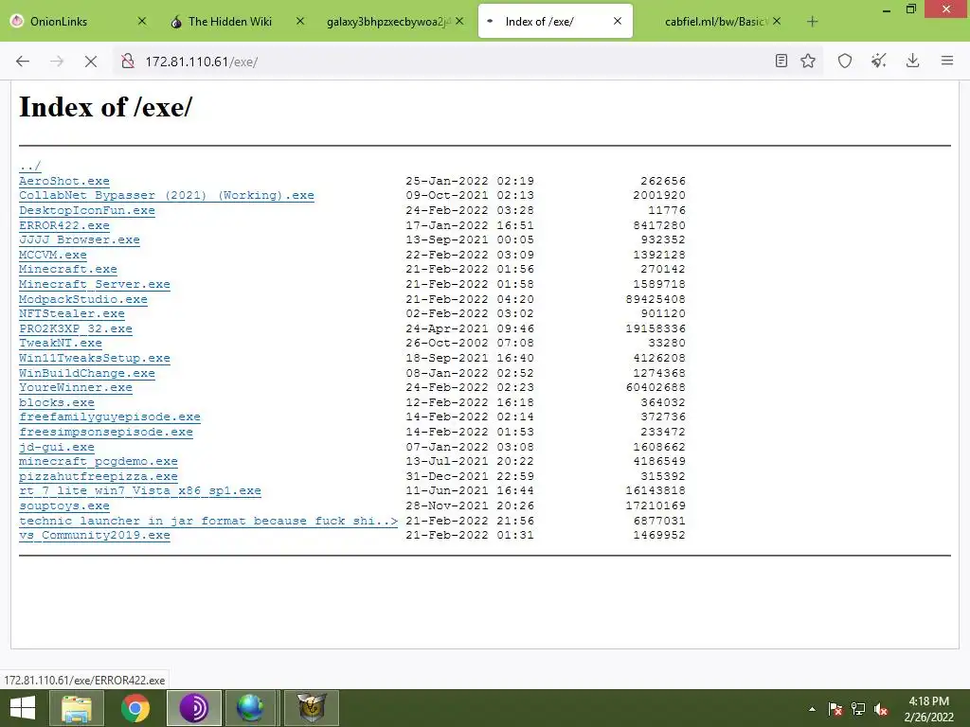
Task: Click freesimpsonsepisode.exe link
Action: click(106, 432)
